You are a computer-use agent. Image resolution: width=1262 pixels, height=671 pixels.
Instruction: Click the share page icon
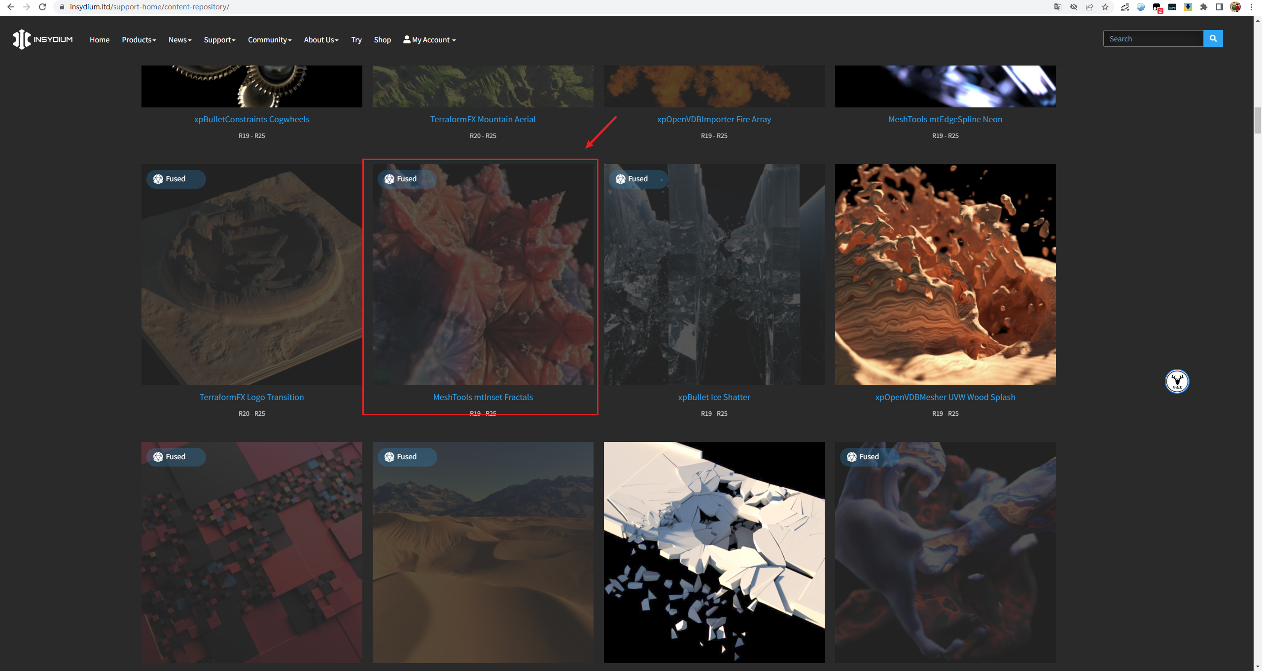(1089, 7)
